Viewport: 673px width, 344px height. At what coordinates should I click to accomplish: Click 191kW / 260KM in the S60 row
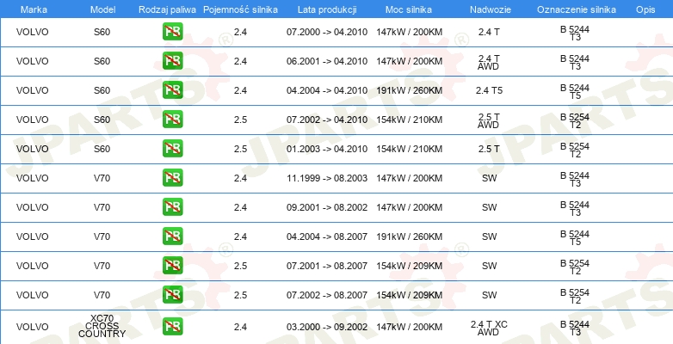[410, 90]
